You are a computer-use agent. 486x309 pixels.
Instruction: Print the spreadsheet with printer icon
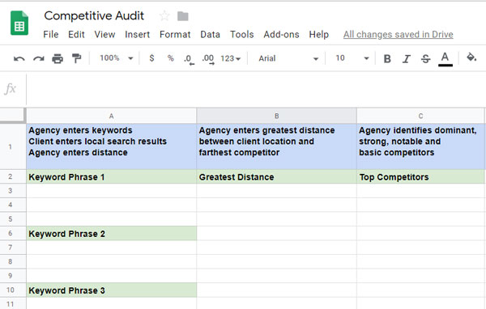[x=58, y=58]
